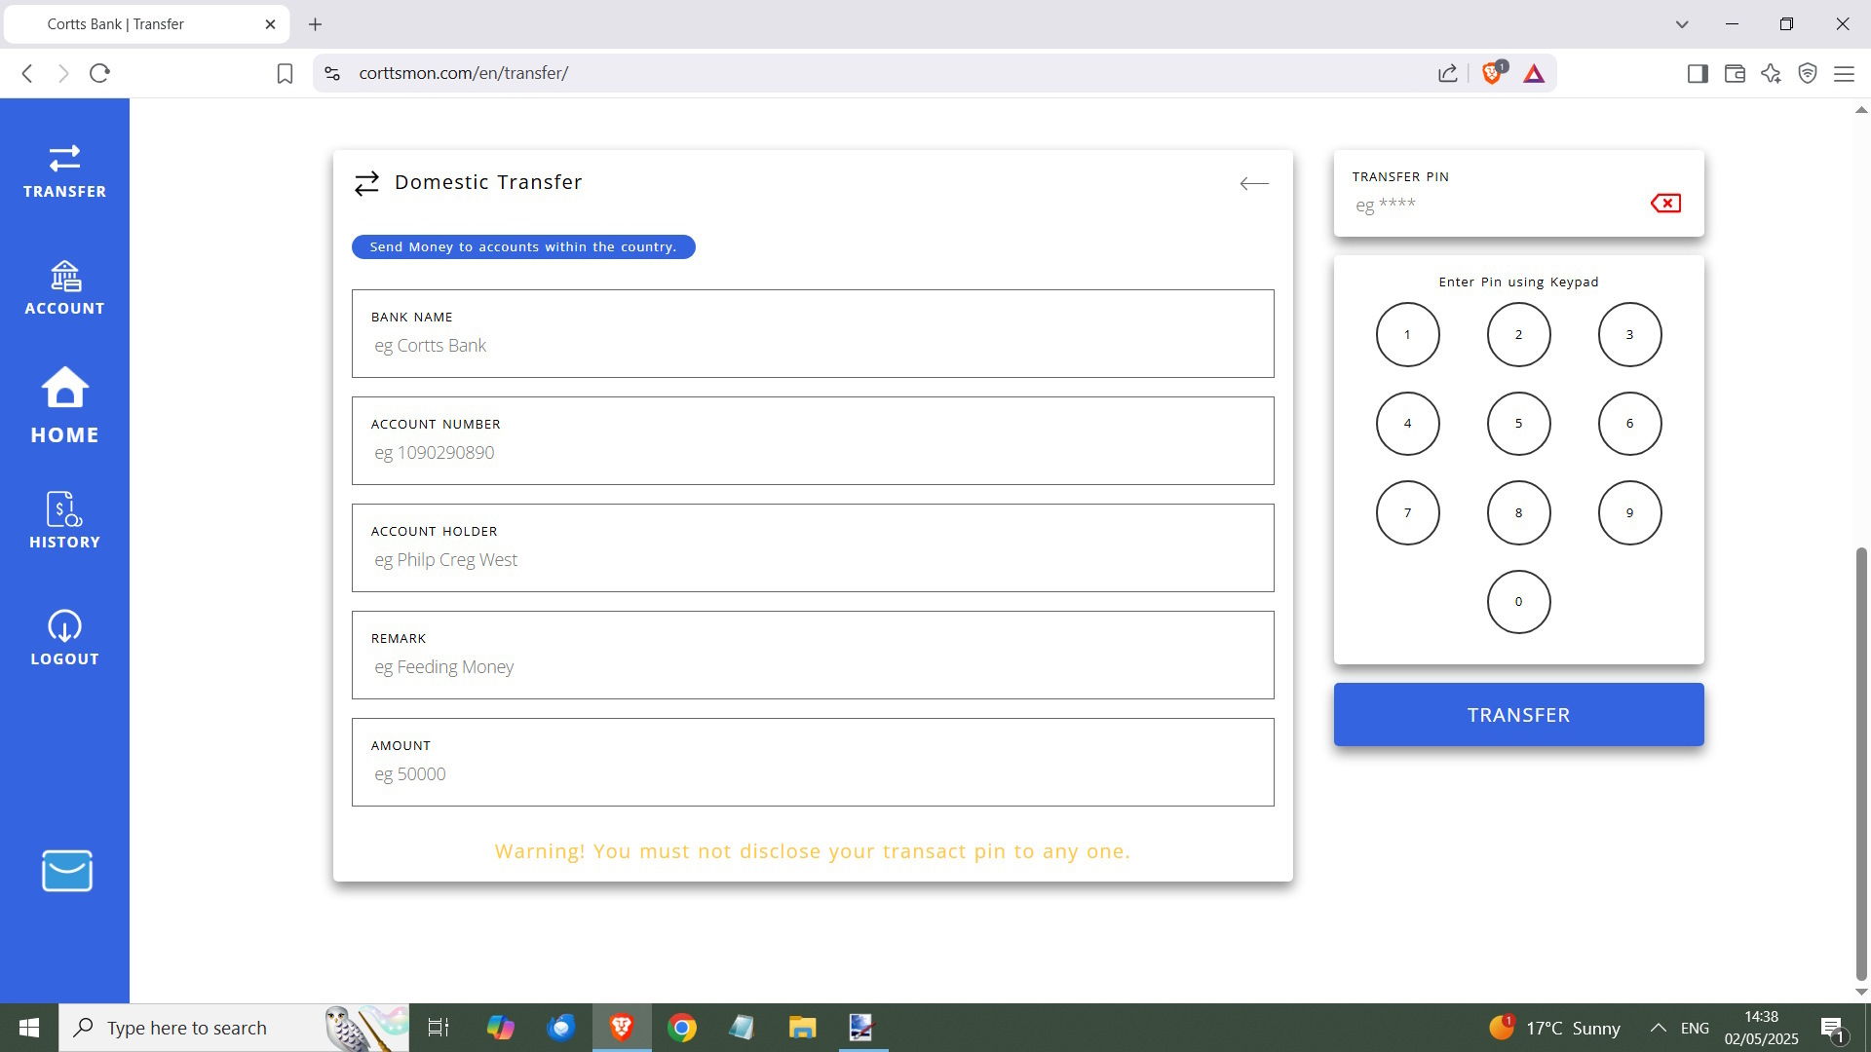
Task: Open the Brave Shields icon in address bar
Action: pos(1492,73)
